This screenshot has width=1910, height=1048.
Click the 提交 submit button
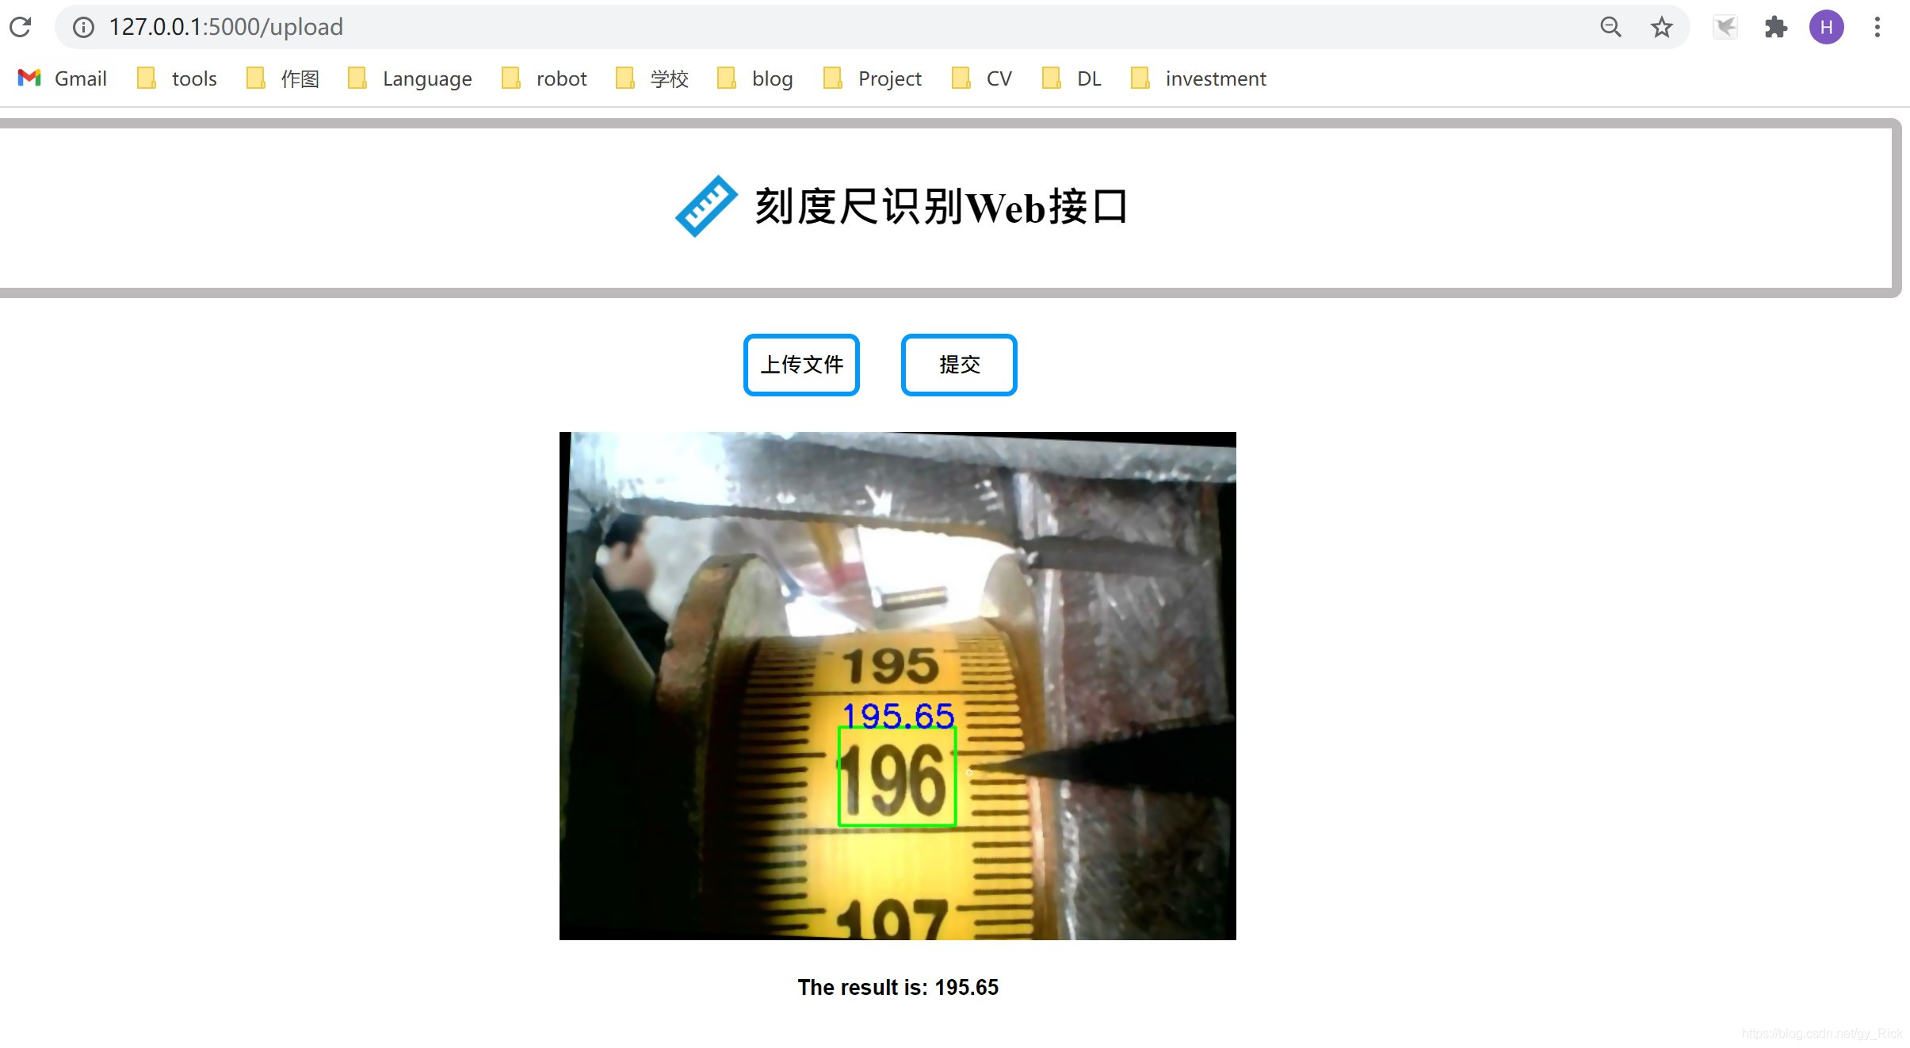coord(960,362)
